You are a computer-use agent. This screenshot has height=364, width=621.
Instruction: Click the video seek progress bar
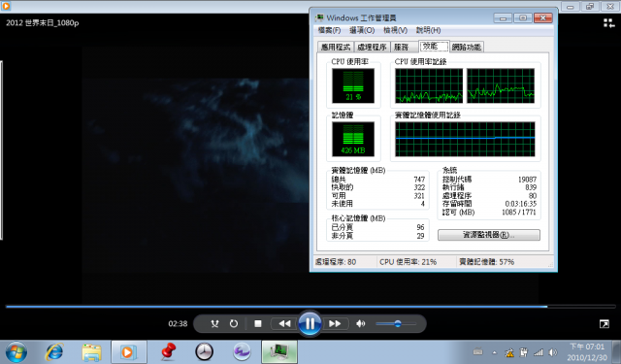click(310, 306)
